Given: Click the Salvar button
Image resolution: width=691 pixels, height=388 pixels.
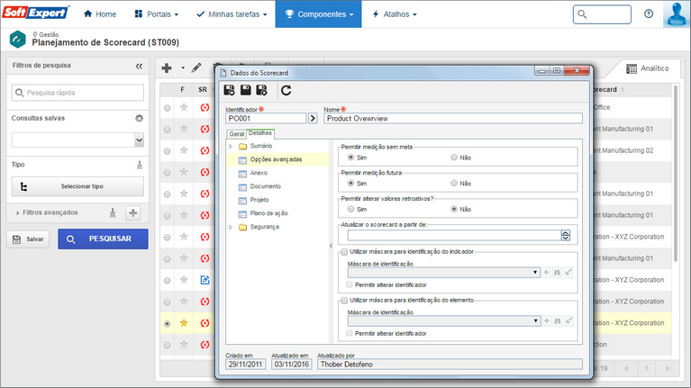Looking at the screenshot, I should (x=28, y=239).
